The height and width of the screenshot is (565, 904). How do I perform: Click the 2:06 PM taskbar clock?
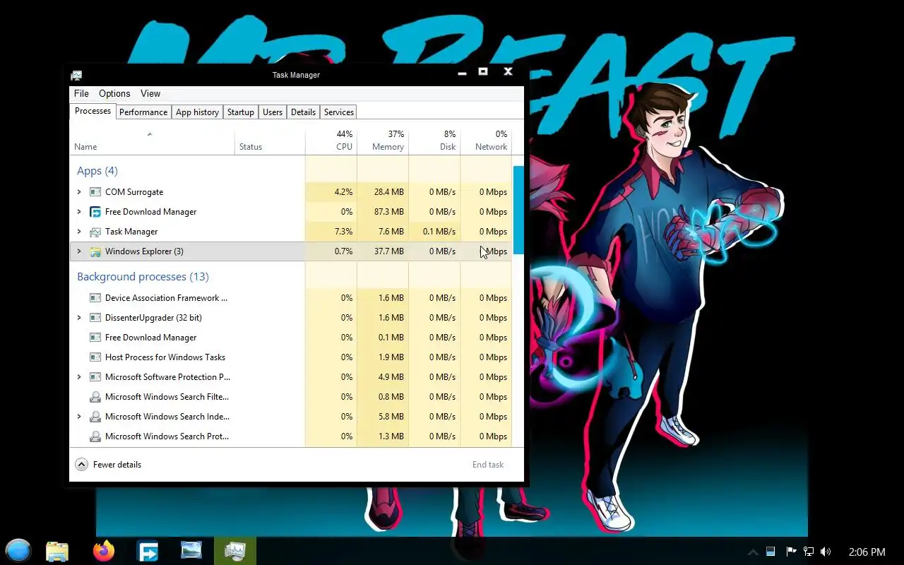(867, 552)
